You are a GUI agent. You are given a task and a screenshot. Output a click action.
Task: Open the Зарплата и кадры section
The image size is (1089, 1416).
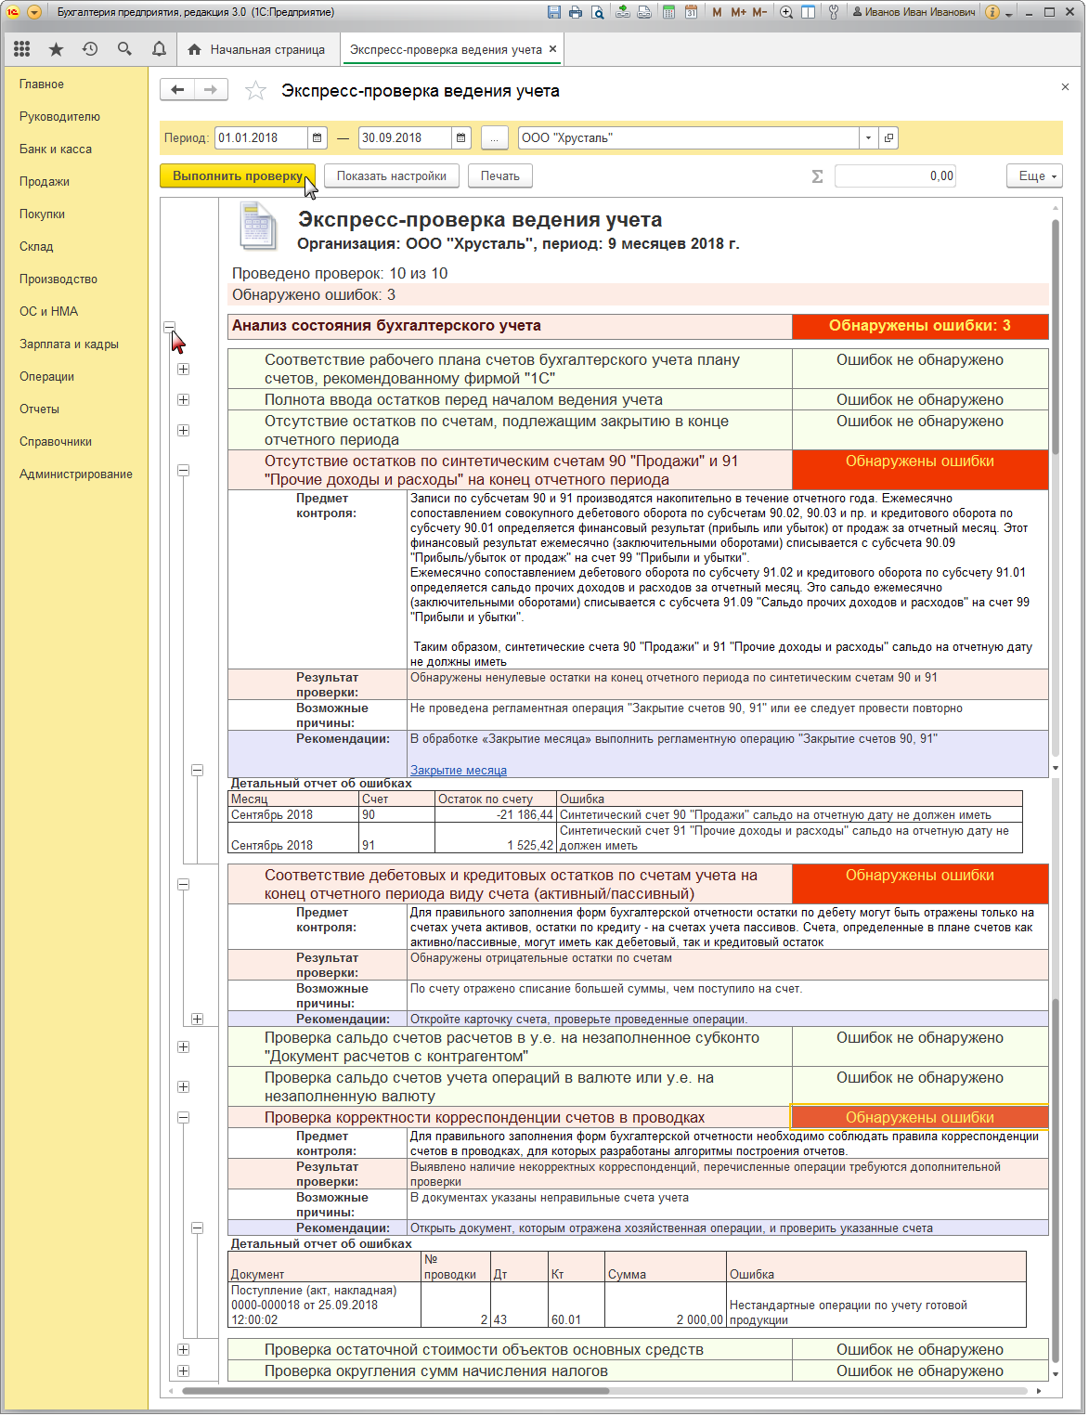(69, 344)
